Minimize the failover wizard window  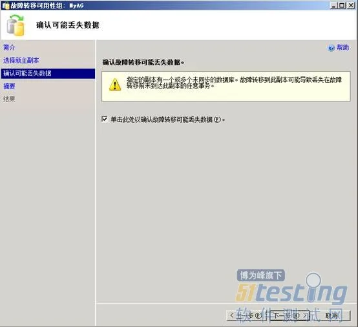point(334,5)
